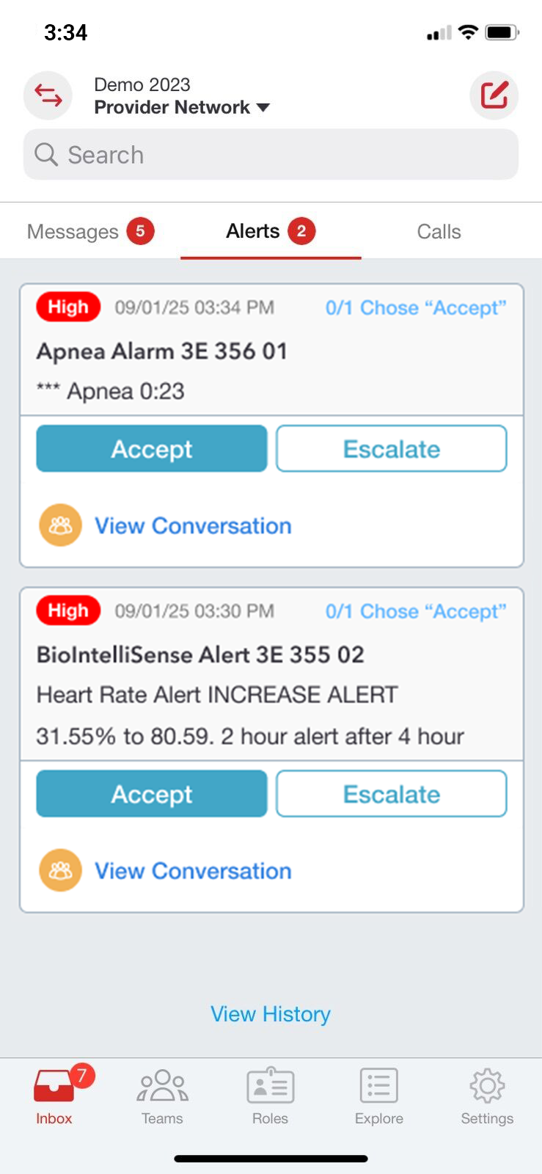Open the View History link
542x1174 pixels.
click(271, 1013)
